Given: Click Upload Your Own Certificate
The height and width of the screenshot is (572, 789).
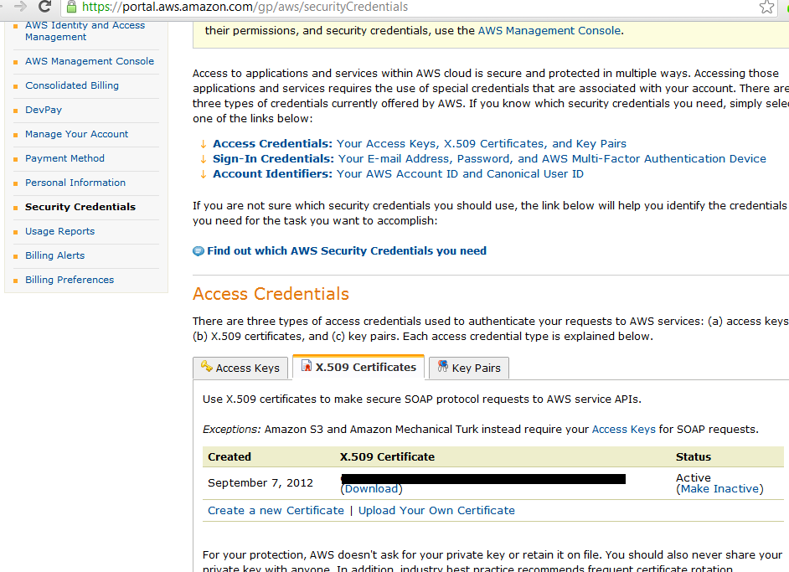Looking at the screenshot, I should point(436,510).
